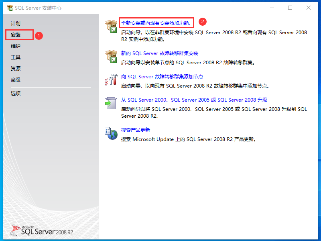Click description text 故障转移群集中添加节点

pyautogui.click(x=195, y=86)
